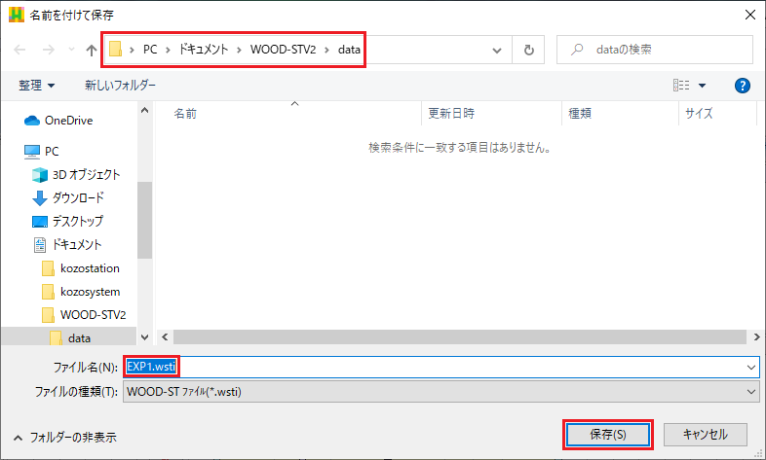Click the Up one level arrow

coord(92,50)
